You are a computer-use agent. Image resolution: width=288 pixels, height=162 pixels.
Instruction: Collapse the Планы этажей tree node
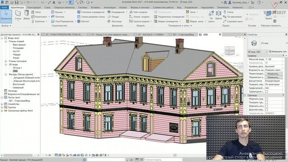tap(6, 41)
